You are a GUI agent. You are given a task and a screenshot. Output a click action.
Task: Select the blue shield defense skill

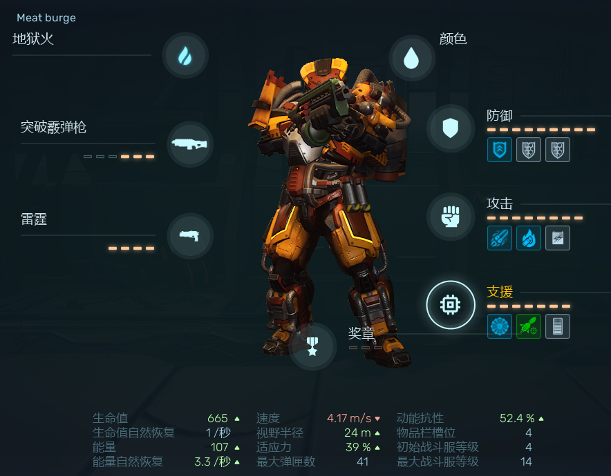(500, 149)
